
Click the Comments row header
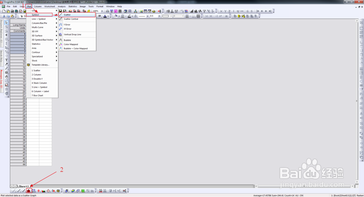pyautogui.click(x=18, y=31)
